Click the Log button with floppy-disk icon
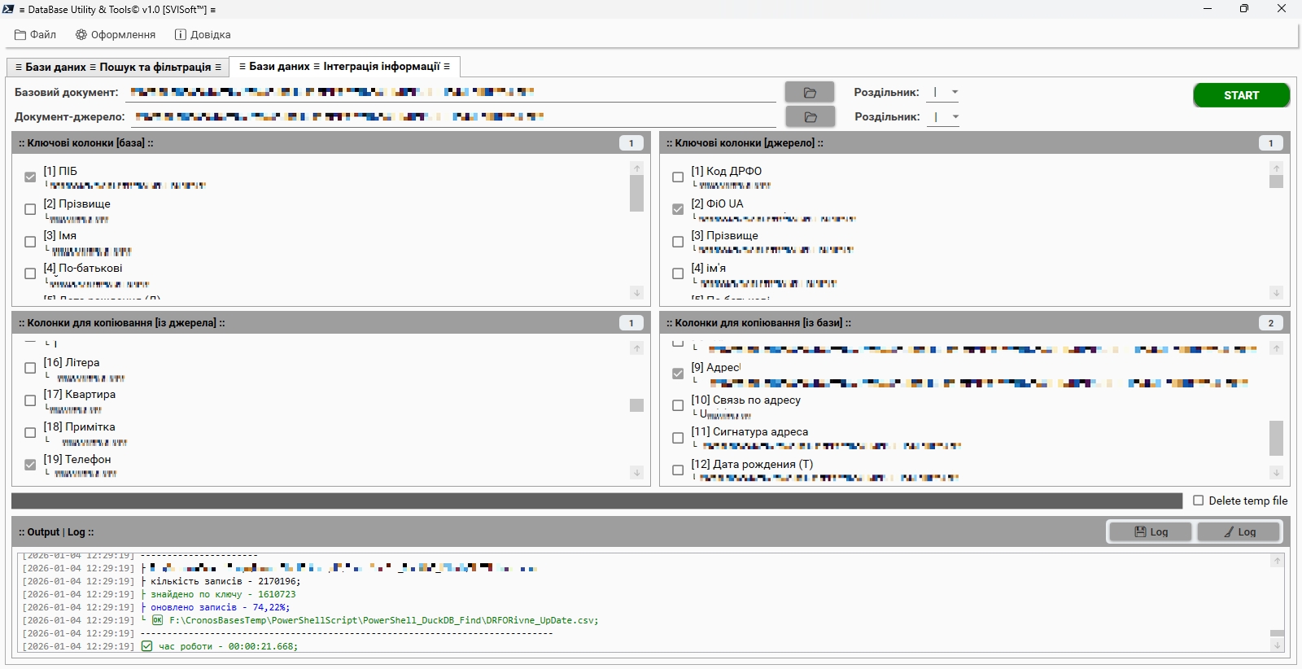1302x669 pixels. (x=1151, y=531)
